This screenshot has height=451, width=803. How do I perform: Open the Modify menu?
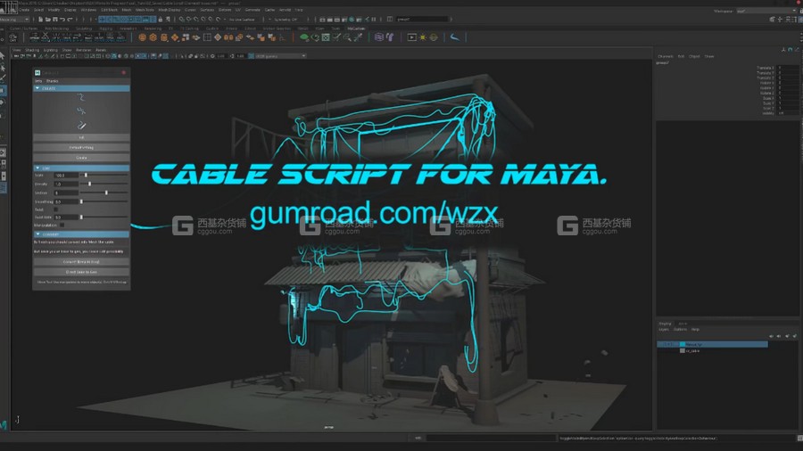pos(54,10)
